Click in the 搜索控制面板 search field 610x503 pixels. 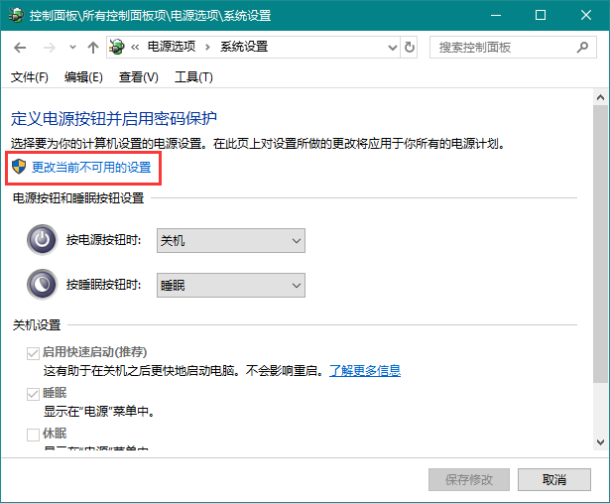501,48
